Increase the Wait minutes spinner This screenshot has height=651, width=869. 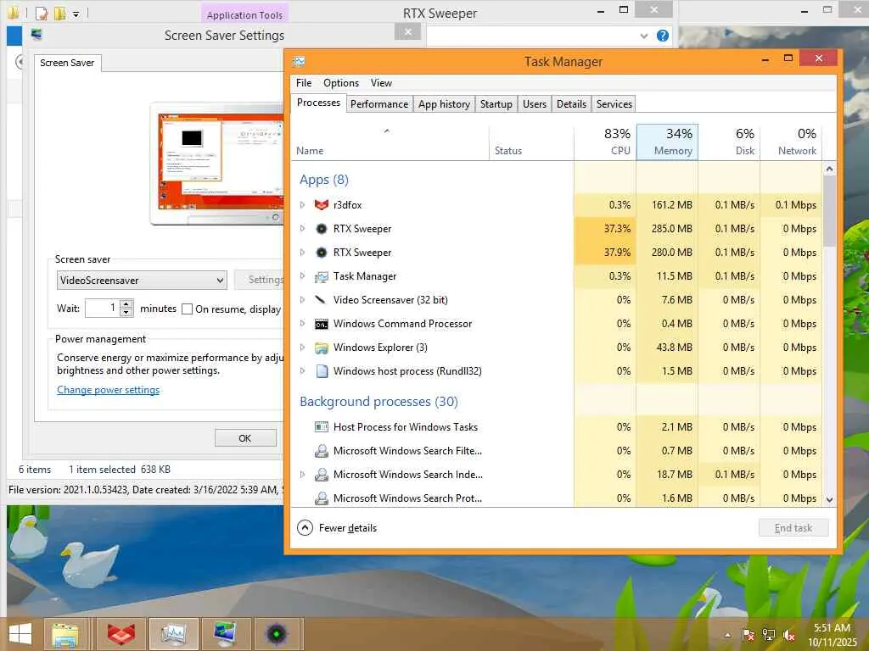[127, 304]
